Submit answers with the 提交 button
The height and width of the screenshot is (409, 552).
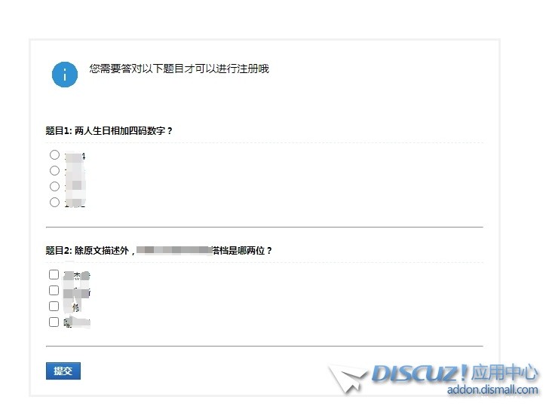(x=63, y=371)
